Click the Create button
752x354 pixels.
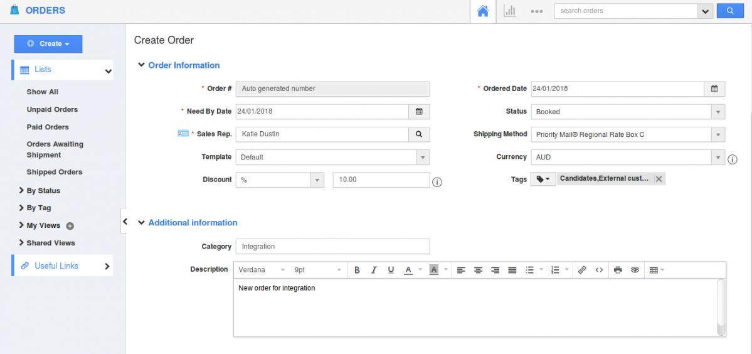coord(48,44)
